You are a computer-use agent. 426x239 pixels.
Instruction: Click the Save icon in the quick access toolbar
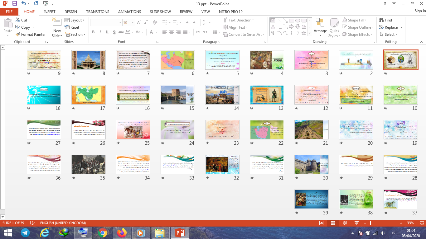[x=14, y=4]
